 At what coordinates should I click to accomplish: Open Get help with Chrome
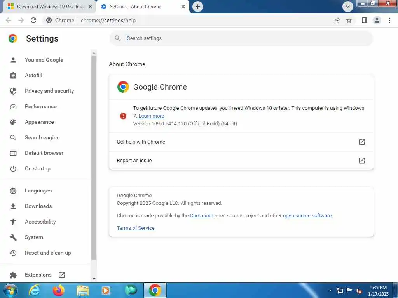click(x=241, y=142)
